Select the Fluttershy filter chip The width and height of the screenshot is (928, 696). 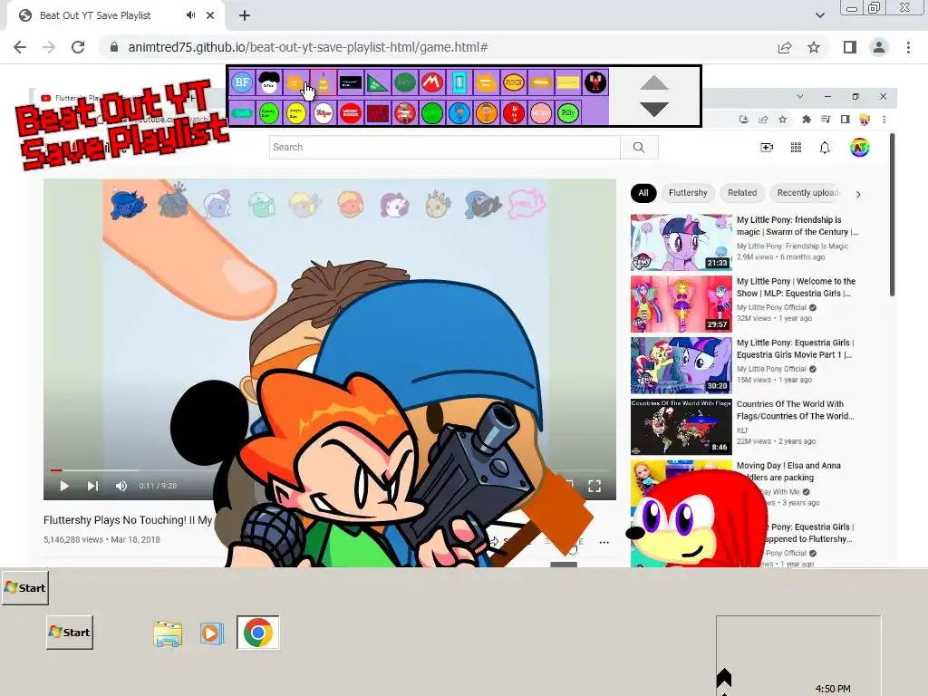tap(688, 193)
